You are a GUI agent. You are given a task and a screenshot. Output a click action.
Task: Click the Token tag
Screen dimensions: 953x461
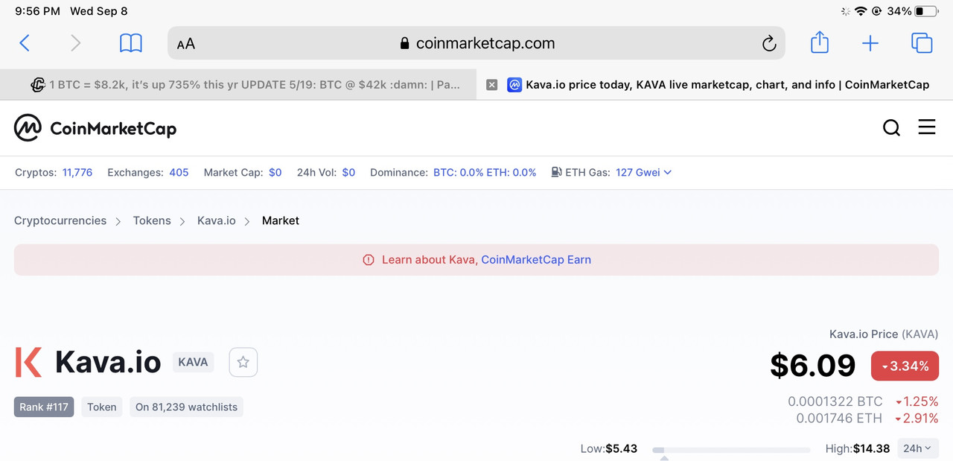pyautogui.click(x=102, y=407)
